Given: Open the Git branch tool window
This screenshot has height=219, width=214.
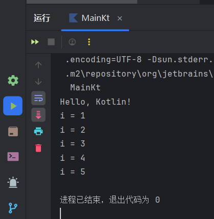Looking at the screenshot, I should (x=13, y=208).
